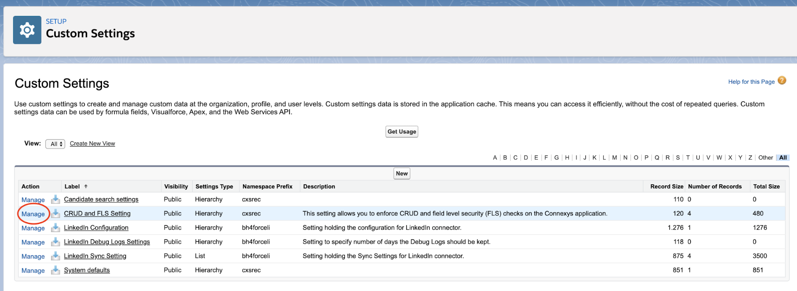The height and width of the screenshot is (291, 797).
Task: Open the System defaults label link
Action: (x=87, y=270)
